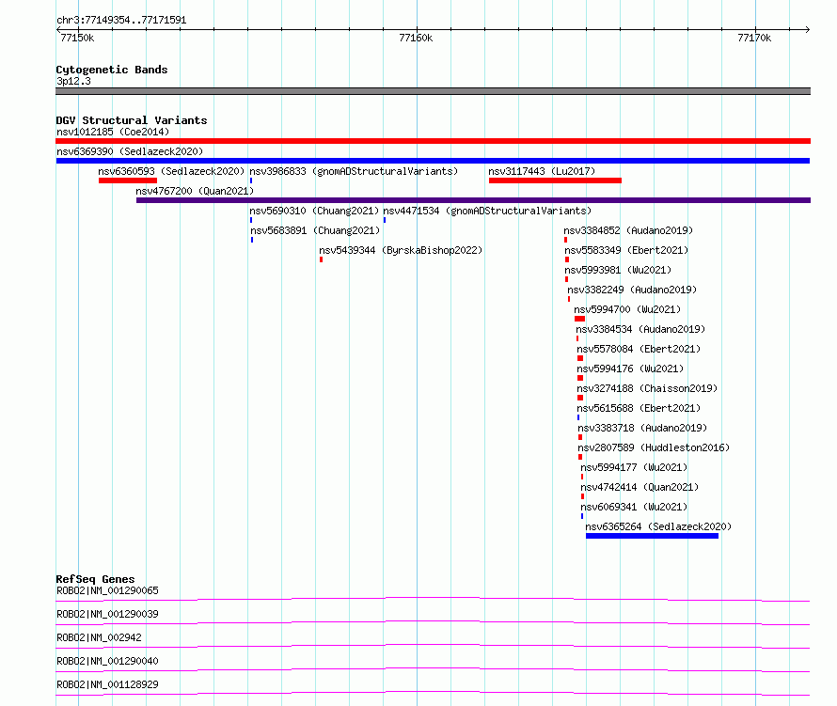The image size is (837, 706).
Task: Click nsv5683891 (Chuang2021) label
Action: [315, 230]
